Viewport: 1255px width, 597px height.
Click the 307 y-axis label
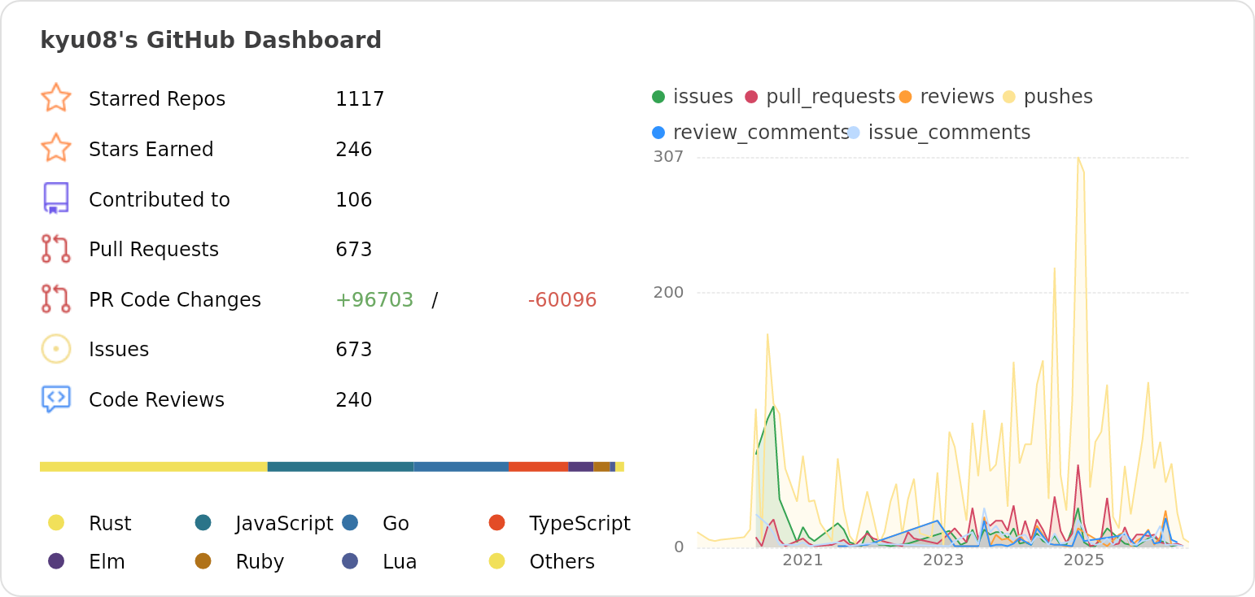tap(668, 157)
